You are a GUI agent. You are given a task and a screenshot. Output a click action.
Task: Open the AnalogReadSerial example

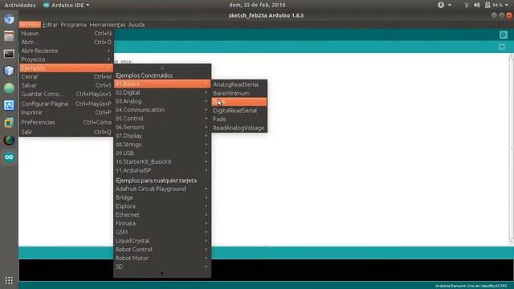pyautogui.click(x=239, y=84)
